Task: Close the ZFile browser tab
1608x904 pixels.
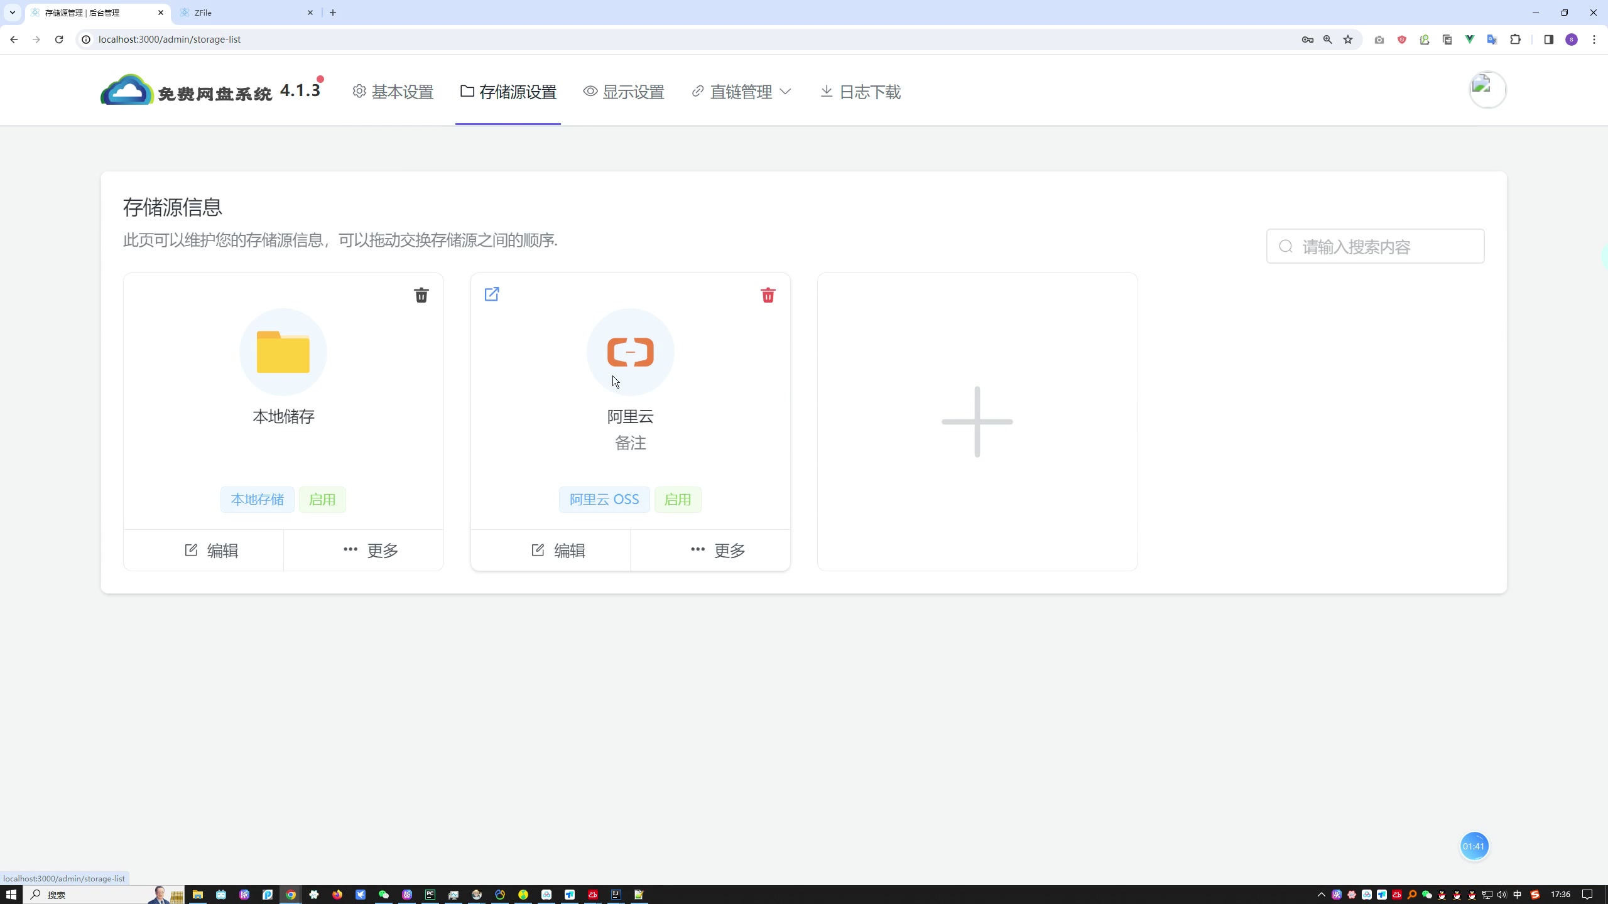Action: [x=310, y=13]
